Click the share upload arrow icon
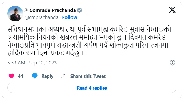Image resolution: width=189 pixels, height=100 pixels. 64,76
